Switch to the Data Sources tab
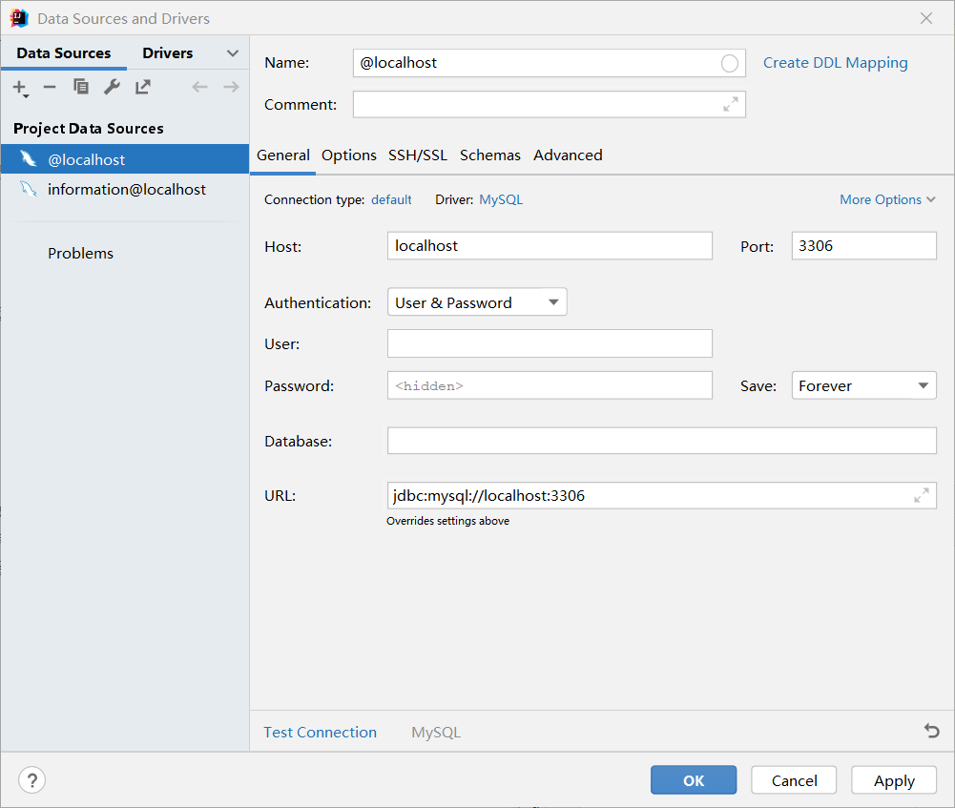 [63, 53]
